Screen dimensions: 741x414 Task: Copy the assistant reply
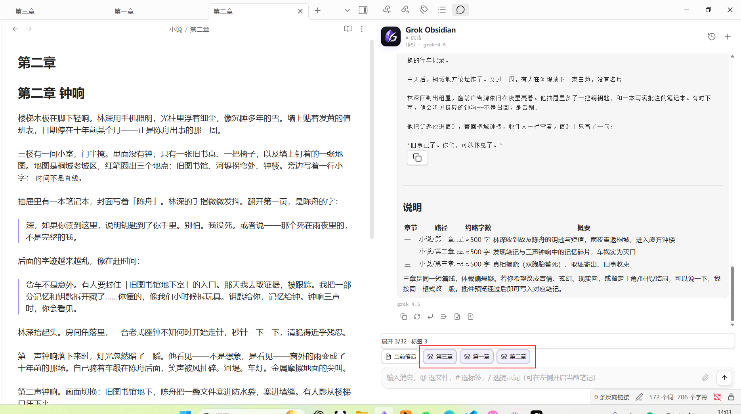[403, 316]
